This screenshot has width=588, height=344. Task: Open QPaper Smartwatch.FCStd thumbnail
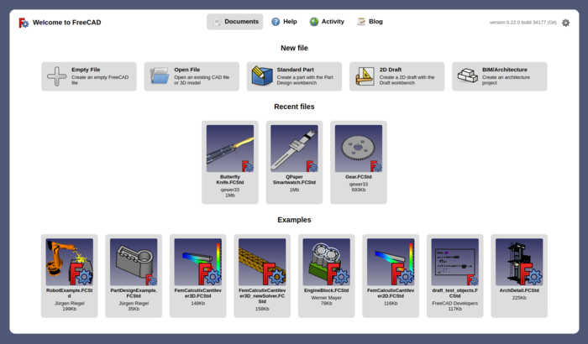[294, 149]
